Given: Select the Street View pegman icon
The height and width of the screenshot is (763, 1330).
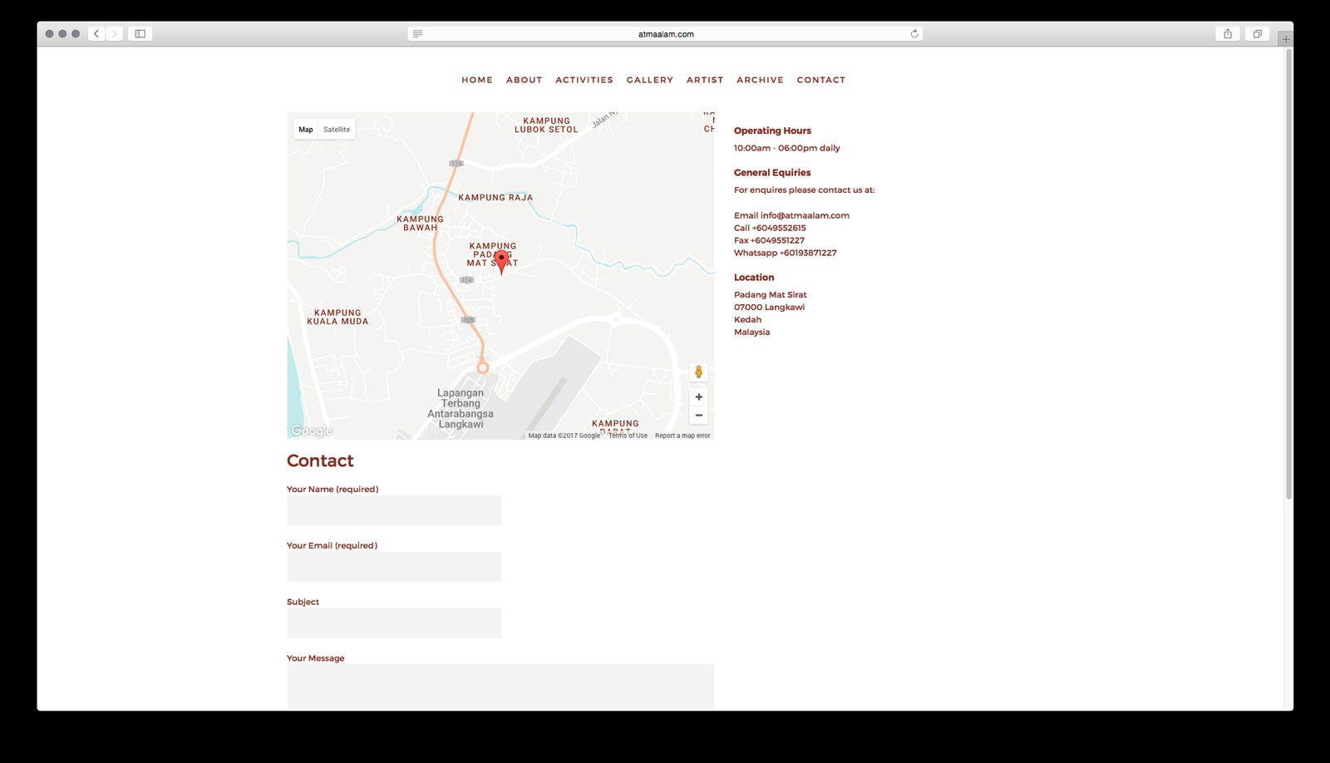Looking at the screenshot, I should (x=698, y=372).
